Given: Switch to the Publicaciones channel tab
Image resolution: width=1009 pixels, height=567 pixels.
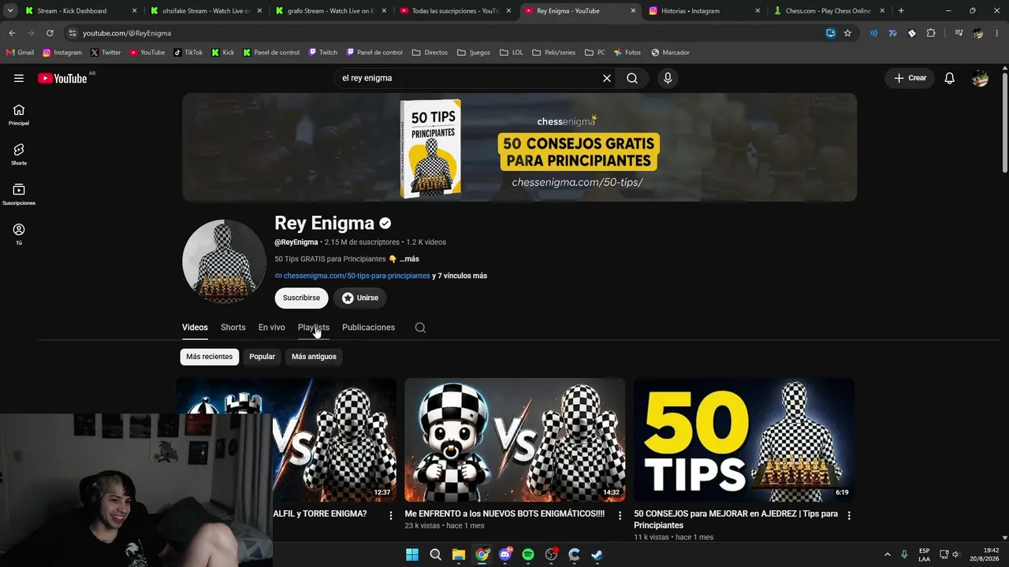Looking at the screenshot, I should point(368,328).
